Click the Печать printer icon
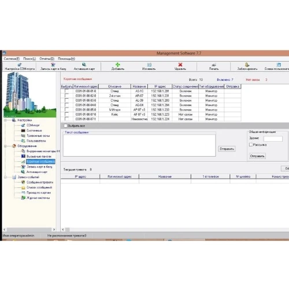Viewport: 289px width, 289px height. point(214,65)
